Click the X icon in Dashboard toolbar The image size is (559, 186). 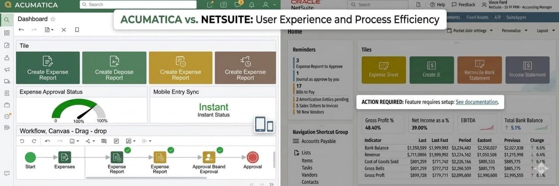[64, 30]
